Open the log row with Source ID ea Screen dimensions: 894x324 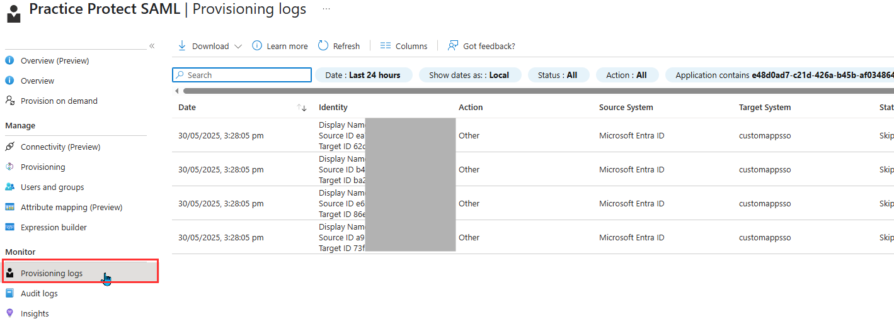tap(533, 135)
